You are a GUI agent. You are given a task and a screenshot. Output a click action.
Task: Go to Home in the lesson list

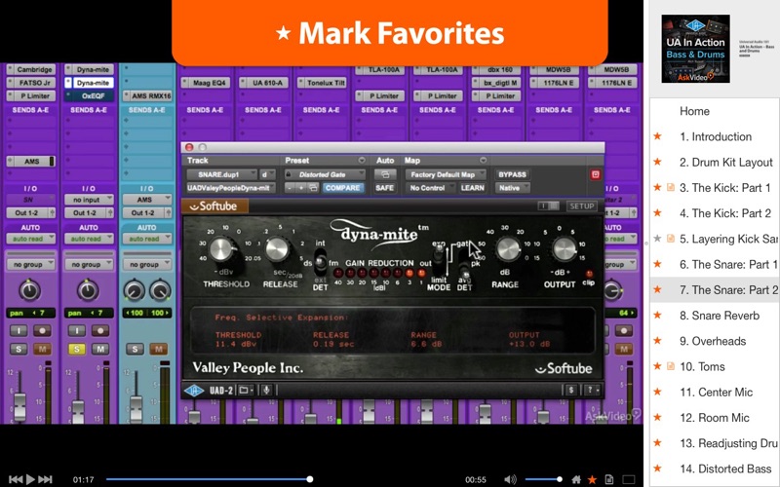click(694, 111)
